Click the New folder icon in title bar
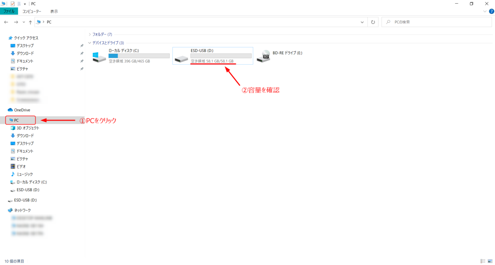495x265 pixels. tap(19, 4)
